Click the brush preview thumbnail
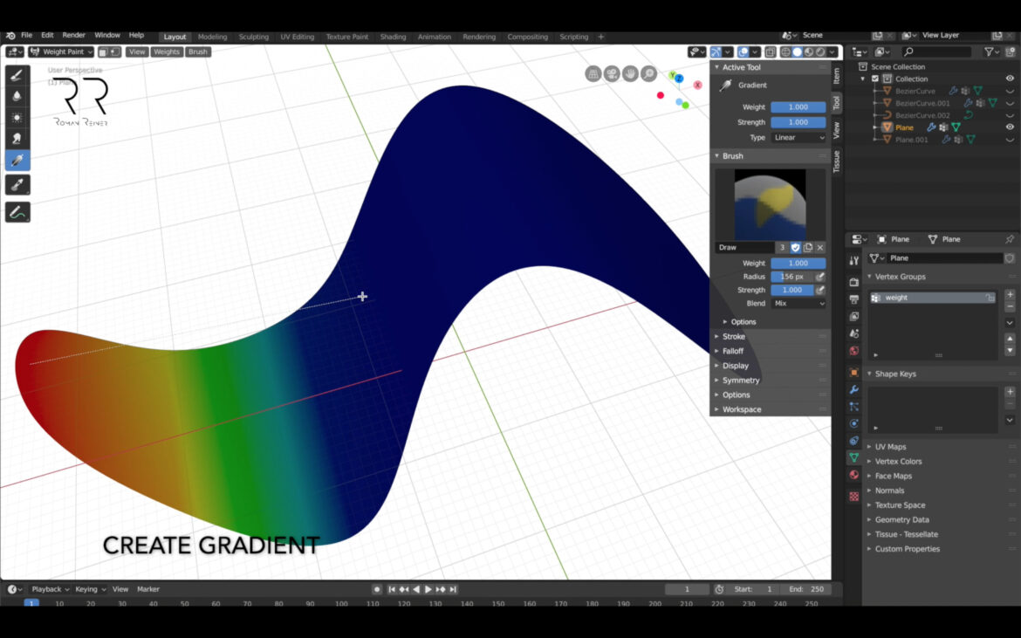 click(771, 202)
